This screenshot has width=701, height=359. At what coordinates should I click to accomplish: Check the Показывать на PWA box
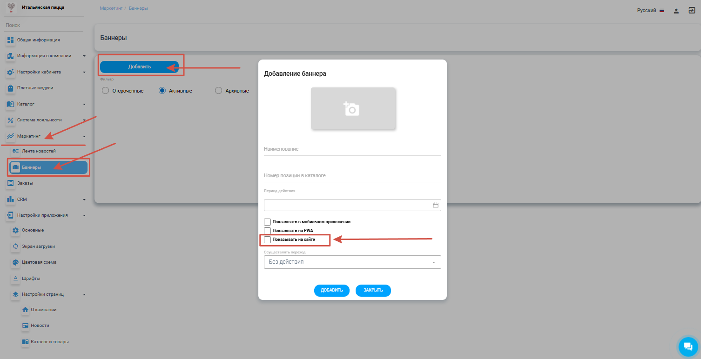pos(267,231)
